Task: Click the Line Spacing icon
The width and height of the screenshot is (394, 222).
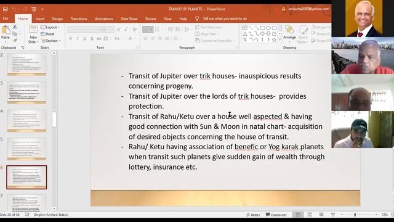Action: pyautogui.click(x=187, y=30)
